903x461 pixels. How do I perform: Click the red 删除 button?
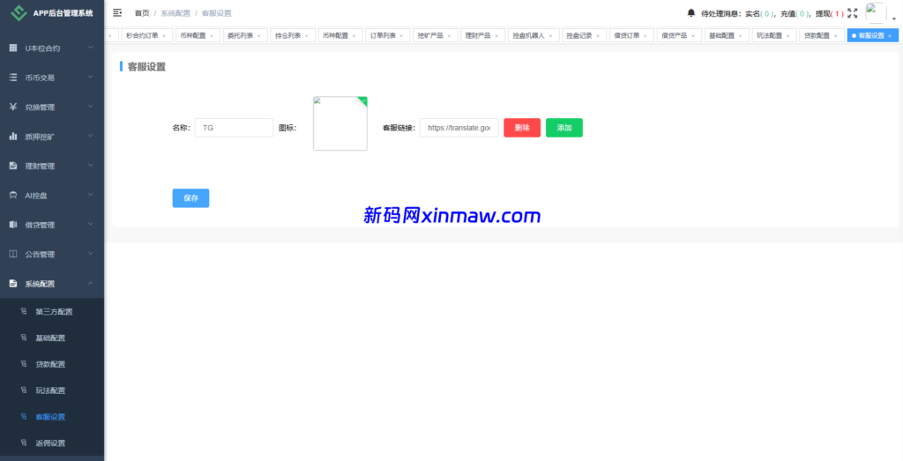[x=522, y=128]
